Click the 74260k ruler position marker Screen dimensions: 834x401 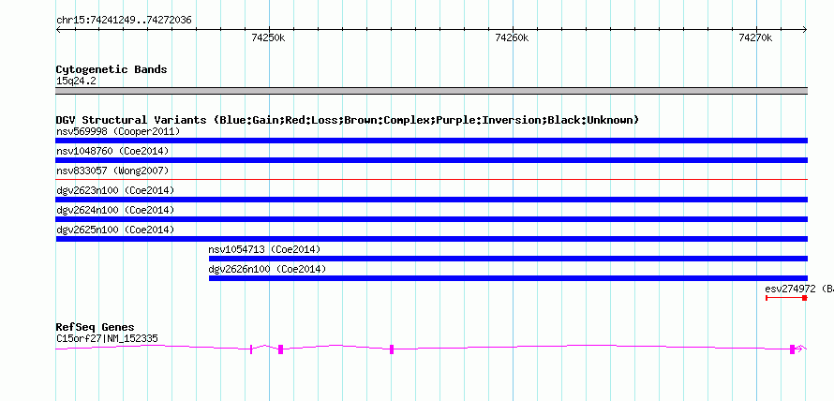click(513, 37)
